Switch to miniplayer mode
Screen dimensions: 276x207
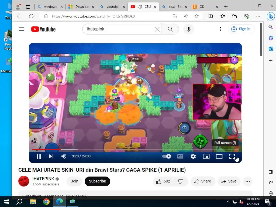206,156
